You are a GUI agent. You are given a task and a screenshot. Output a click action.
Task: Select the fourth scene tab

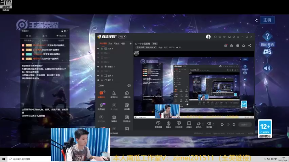point(123,44)
